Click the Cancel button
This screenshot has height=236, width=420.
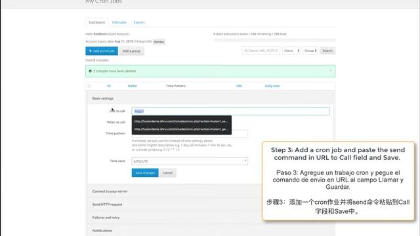(x=168, y=173)
